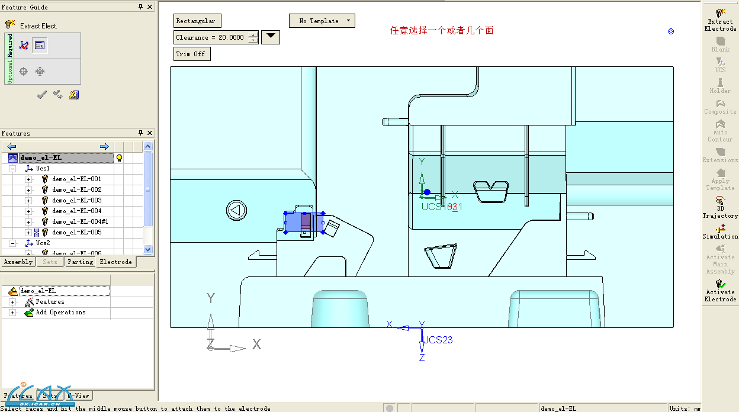This screenshot has height=412, width=739.
Task: Click the back arrow in Features panel
Action: tap(12, 146)
